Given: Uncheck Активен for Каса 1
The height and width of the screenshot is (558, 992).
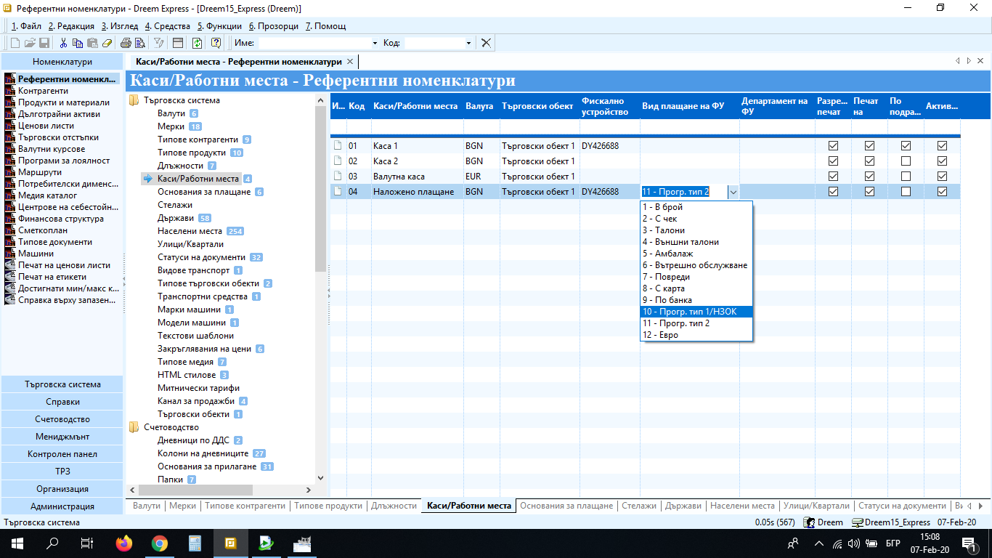Looking at the screenshot, I should click(x=942, y=145).
